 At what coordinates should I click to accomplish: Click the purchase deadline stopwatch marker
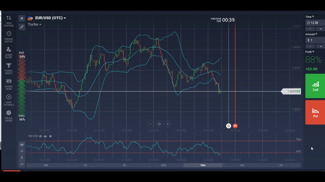pos(229,126)
